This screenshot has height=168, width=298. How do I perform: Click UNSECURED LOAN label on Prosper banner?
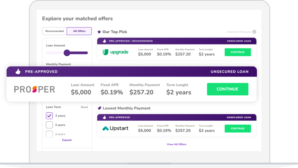point(229,72)
